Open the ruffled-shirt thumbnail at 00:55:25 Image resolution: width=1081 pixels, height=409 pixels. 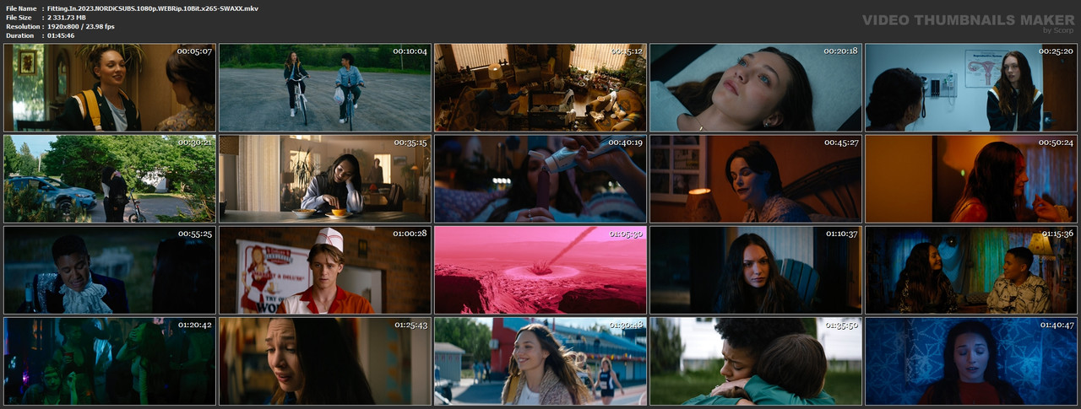pos(110,270)
